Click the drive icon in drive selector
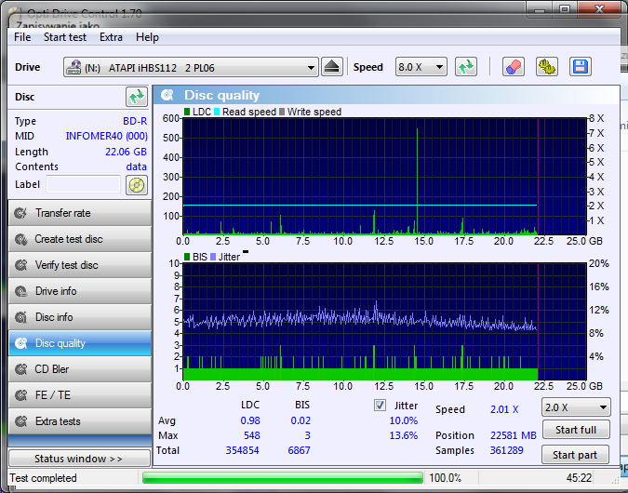 tap(73, 67)
